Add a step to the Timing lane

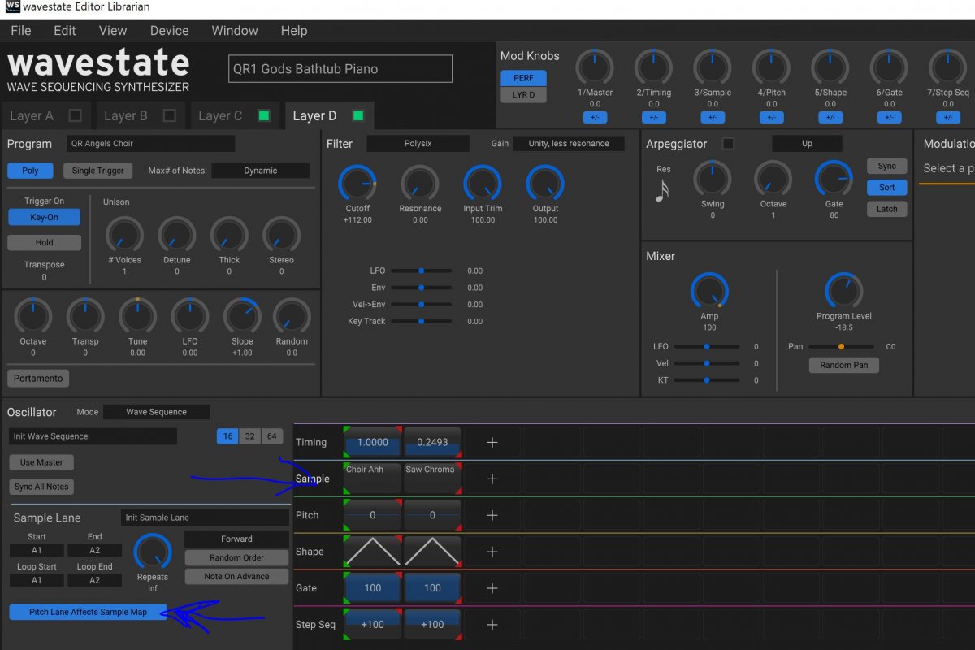pos(492,442)
